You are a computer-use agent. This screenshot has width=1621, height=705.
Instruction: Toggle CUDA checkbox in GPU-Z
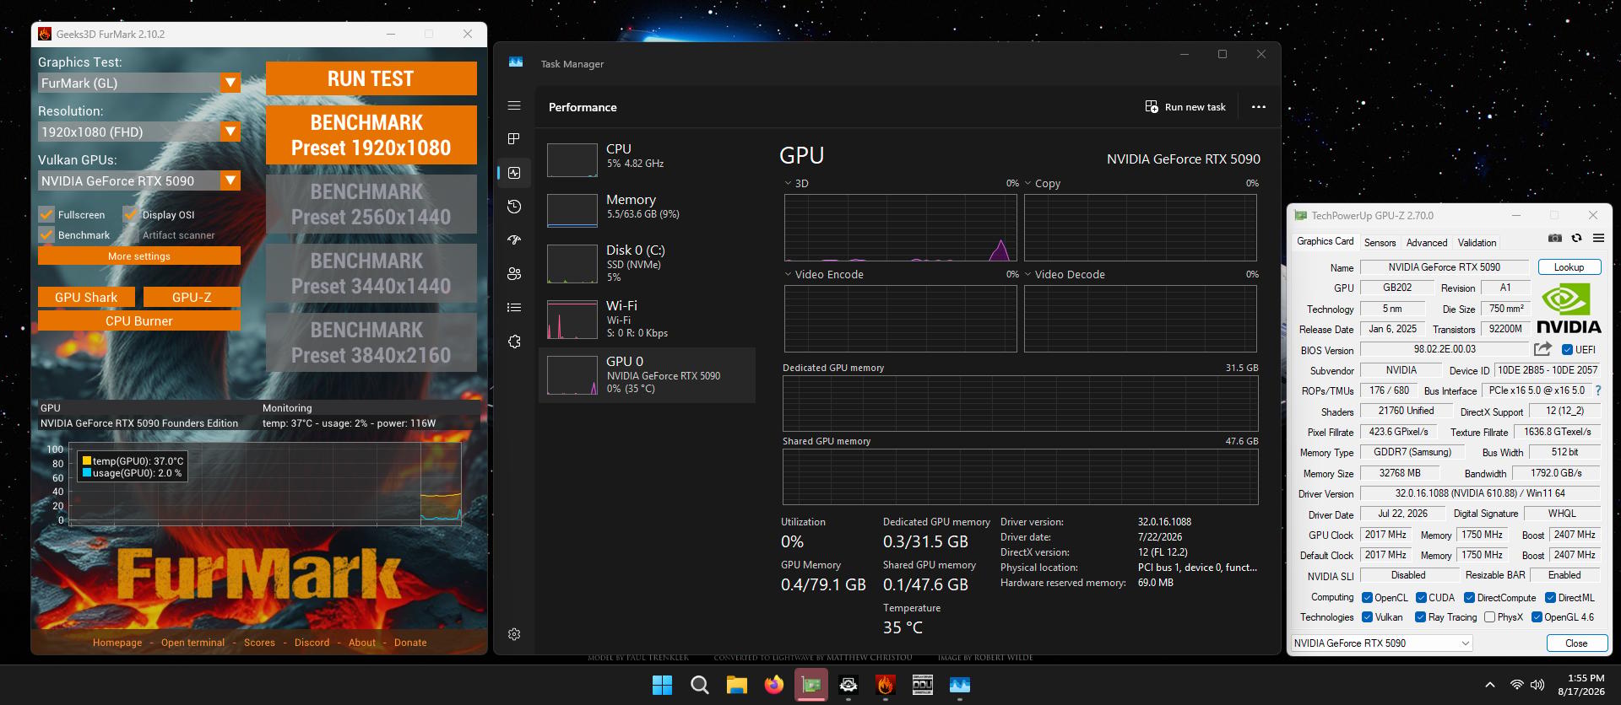point(1421,598)
